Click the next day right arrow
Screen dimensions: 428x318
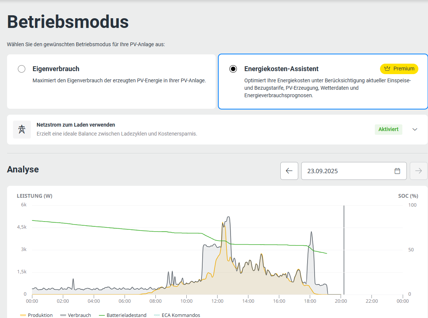point(418,171)
